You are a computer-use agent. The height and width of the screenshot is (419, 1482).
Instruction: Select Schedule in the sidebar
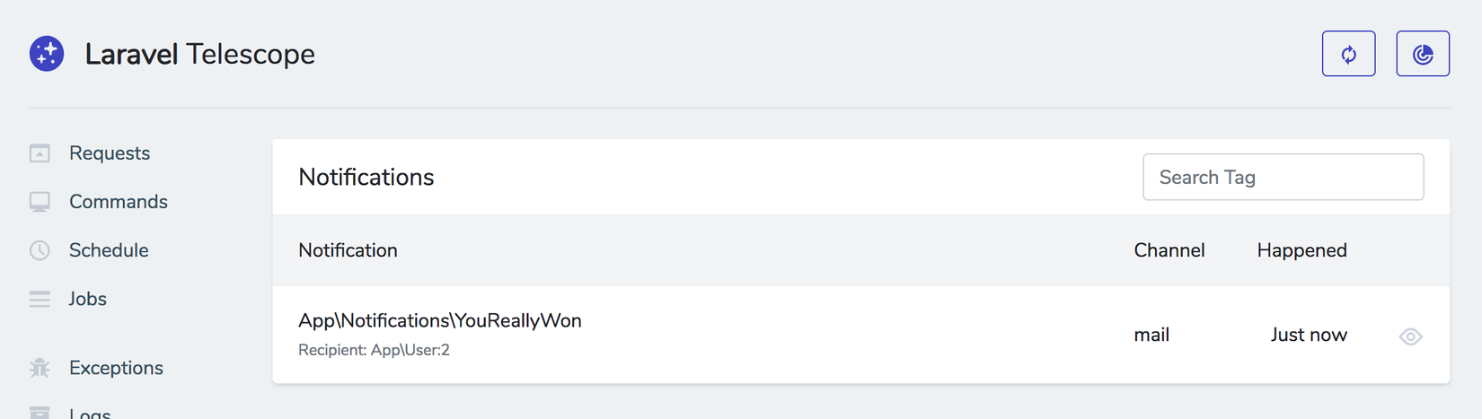[x=109, y=250]
